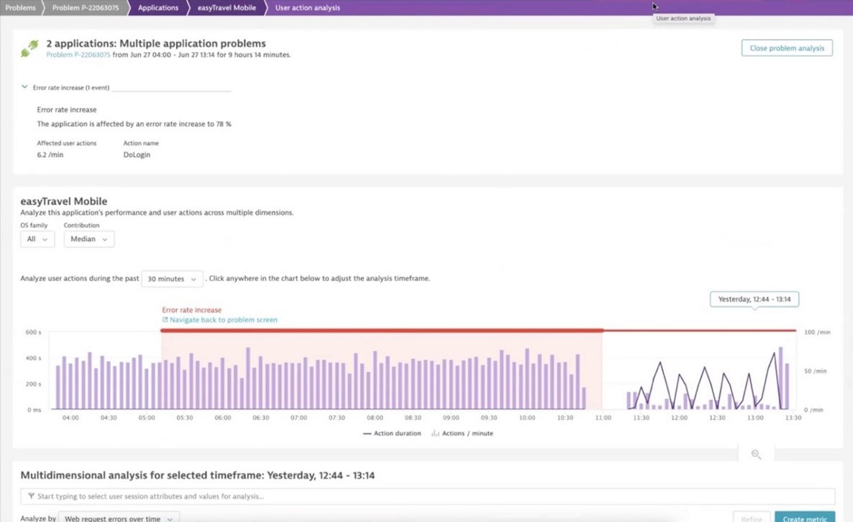853x522 pixels.
Task: Open the 30 minutes analysis timeframe dropdown
Action: coord(172,279)
